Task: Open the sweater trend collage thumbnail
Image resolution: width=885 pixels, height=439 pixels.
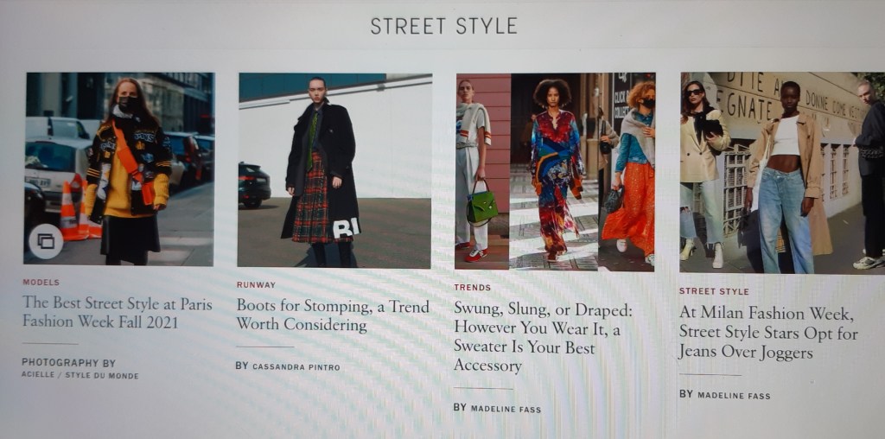Action: click(x=555, y=172)
